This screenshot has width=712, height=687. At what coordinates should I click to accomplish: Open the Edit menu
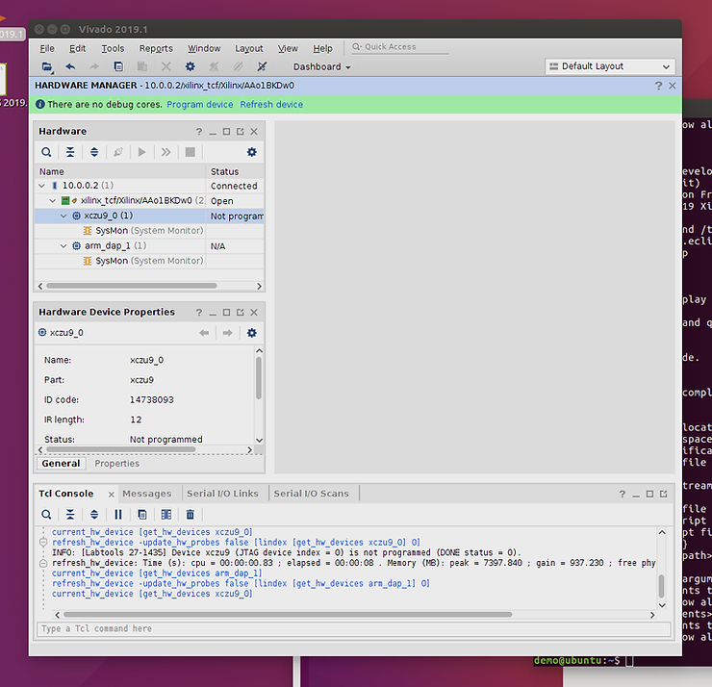(77, 48)
